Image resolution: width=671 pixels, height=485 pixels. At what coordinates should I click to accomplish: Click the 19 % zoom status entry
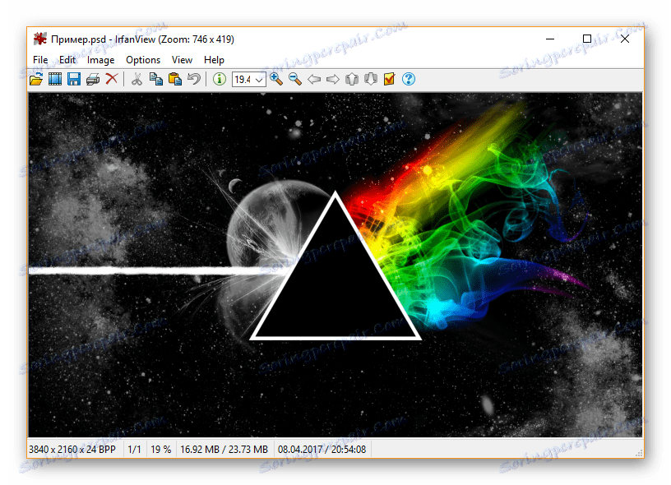click(161, 450)
